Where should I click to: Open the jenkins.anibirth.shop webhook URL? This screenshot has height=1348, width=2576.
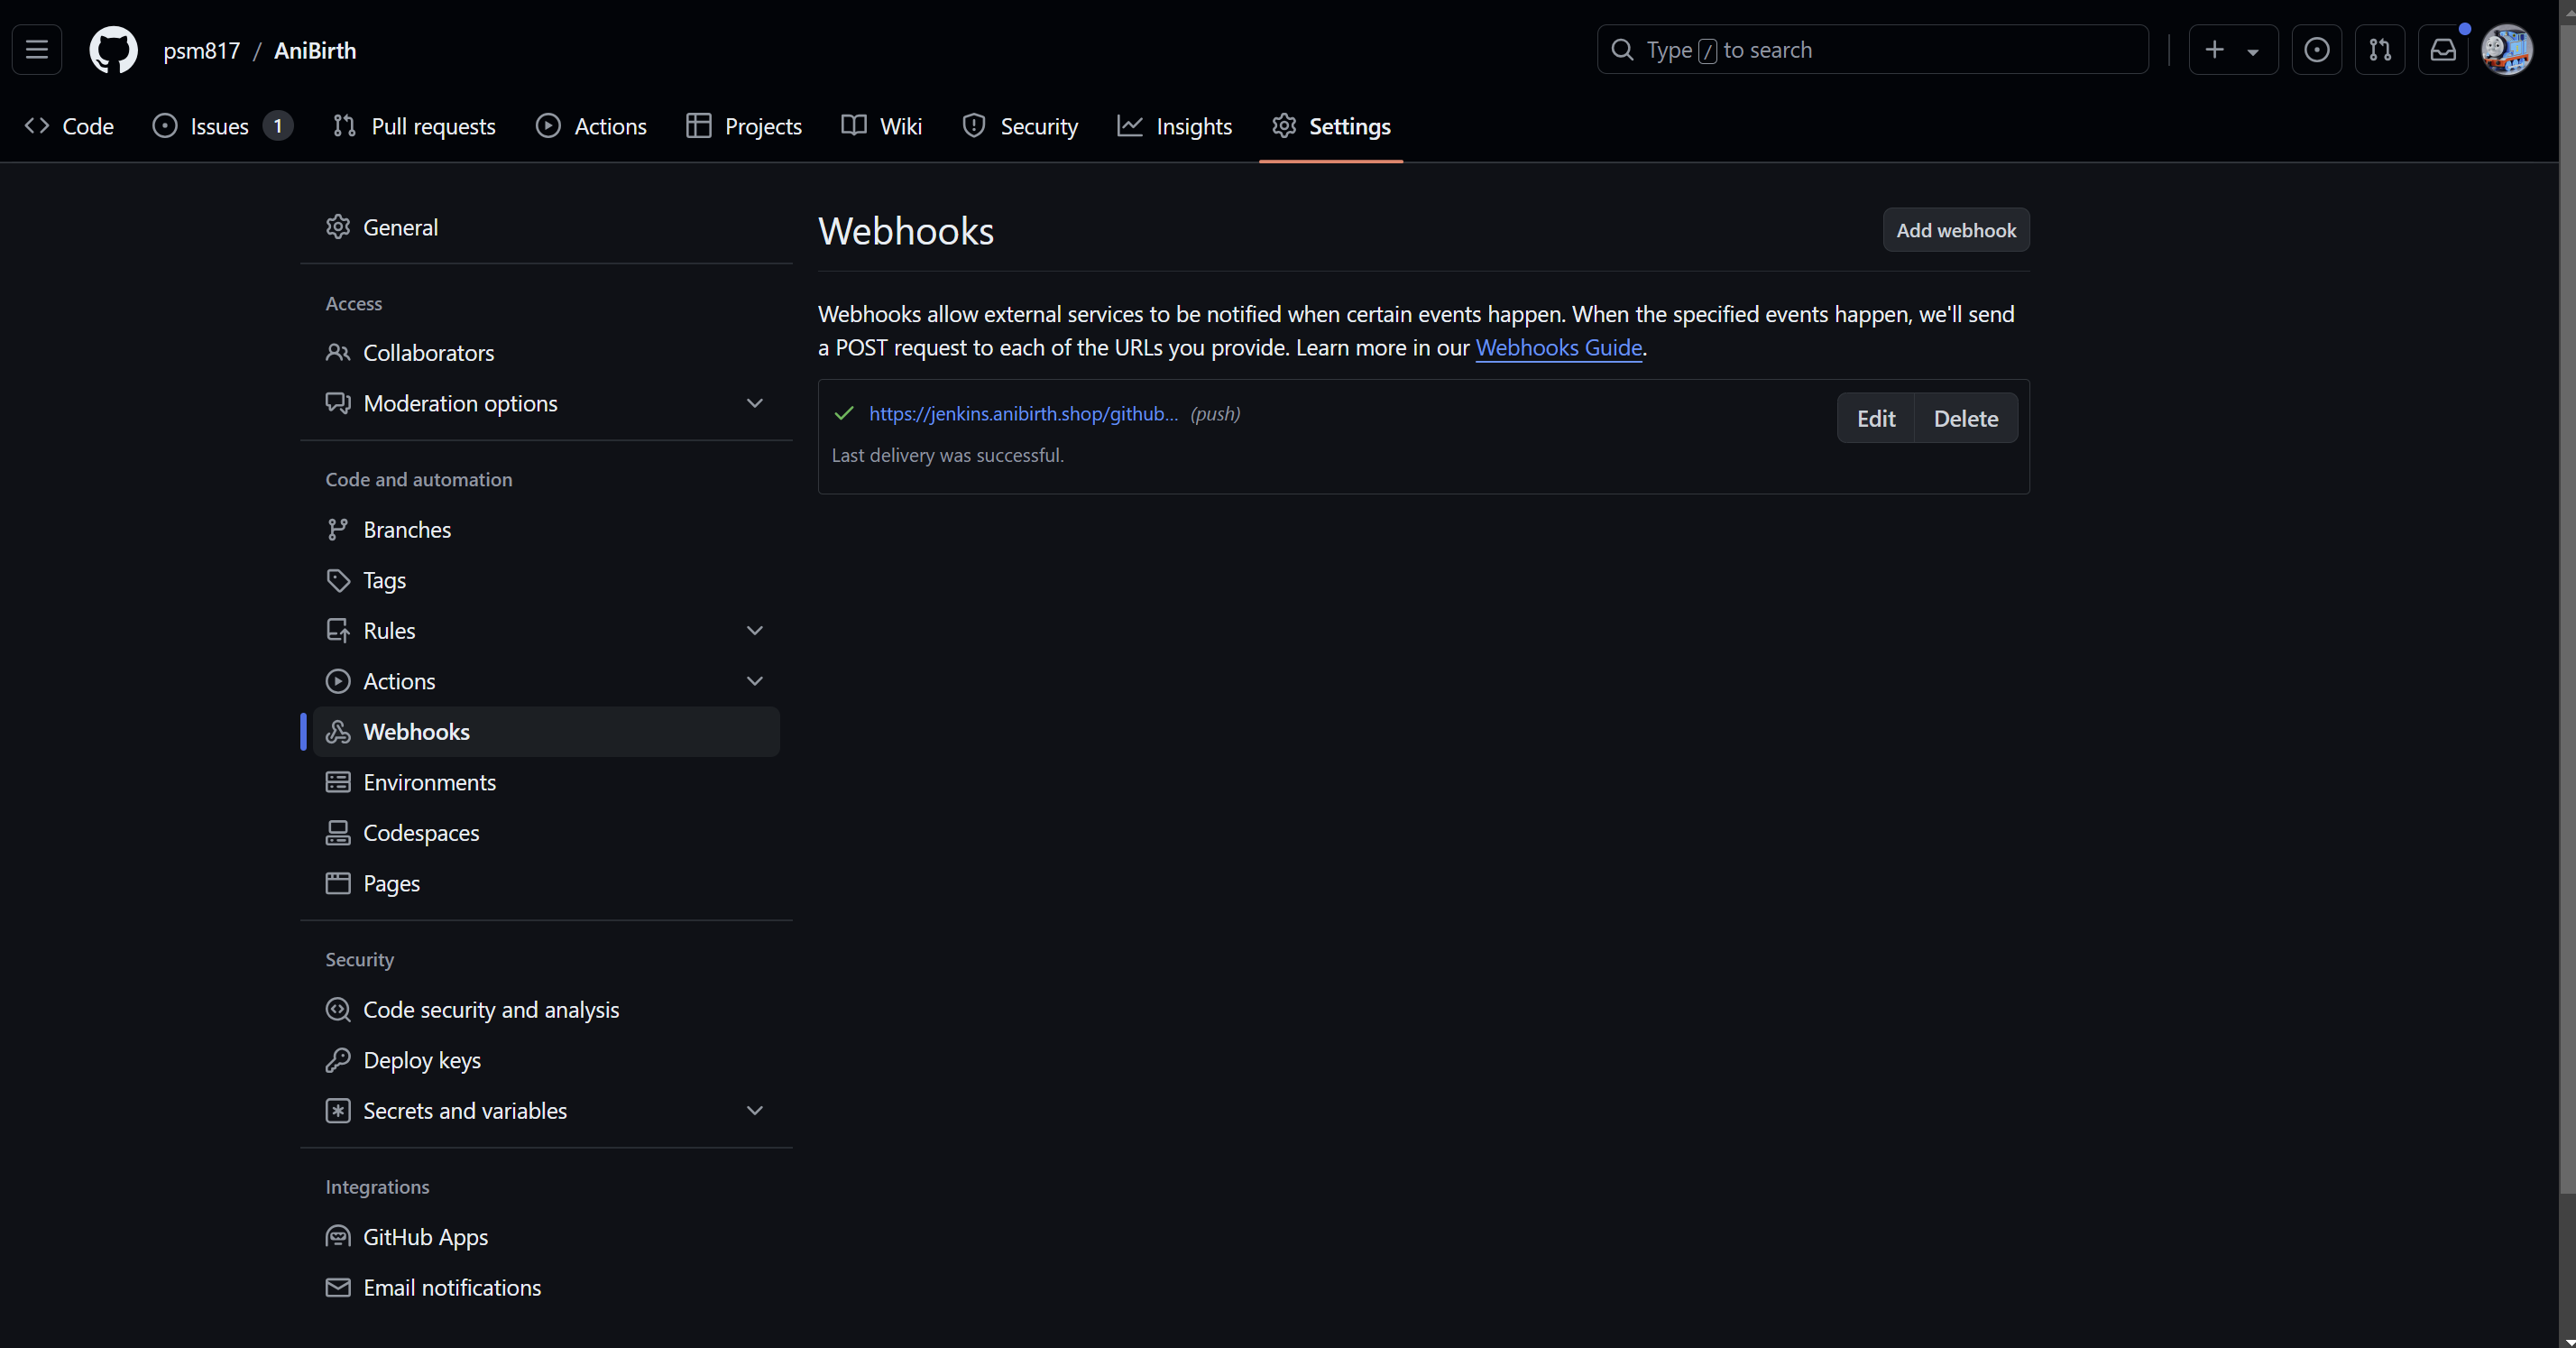(1023, 414)
